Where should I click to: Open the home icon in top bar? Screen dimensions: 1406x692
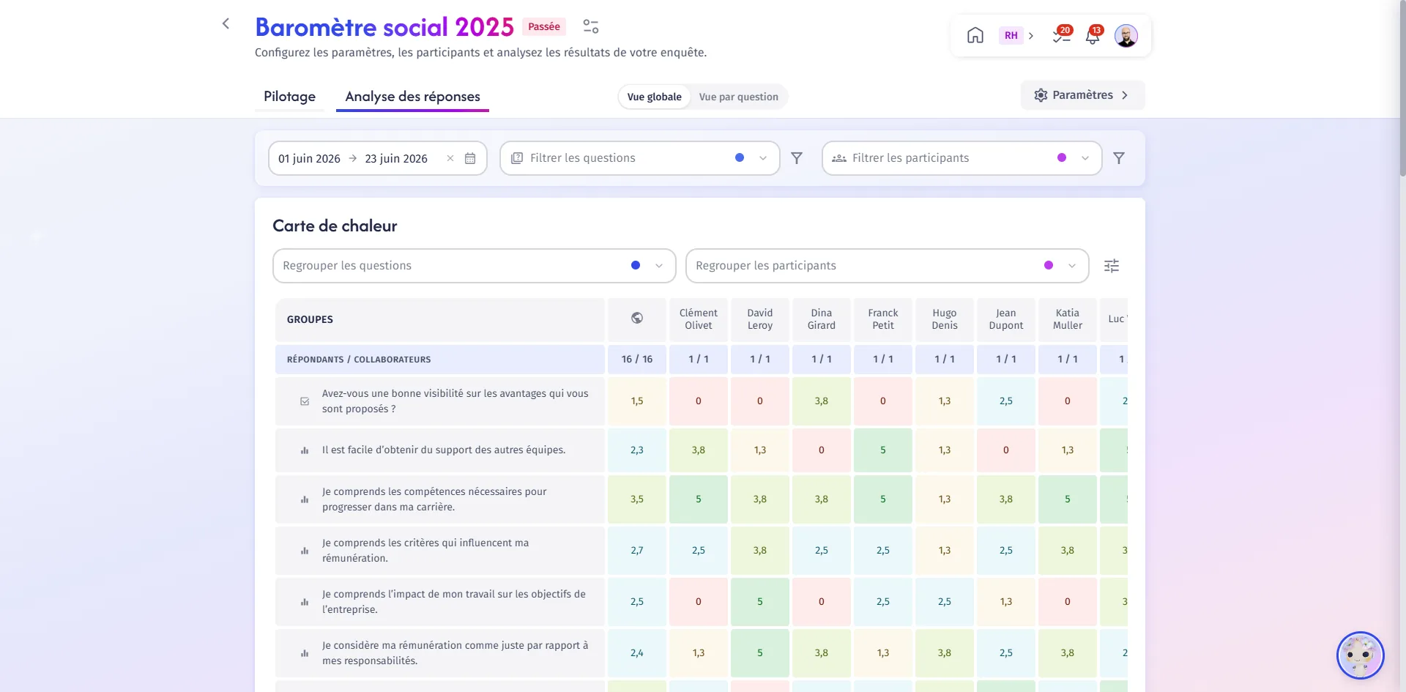pos(975,35)
